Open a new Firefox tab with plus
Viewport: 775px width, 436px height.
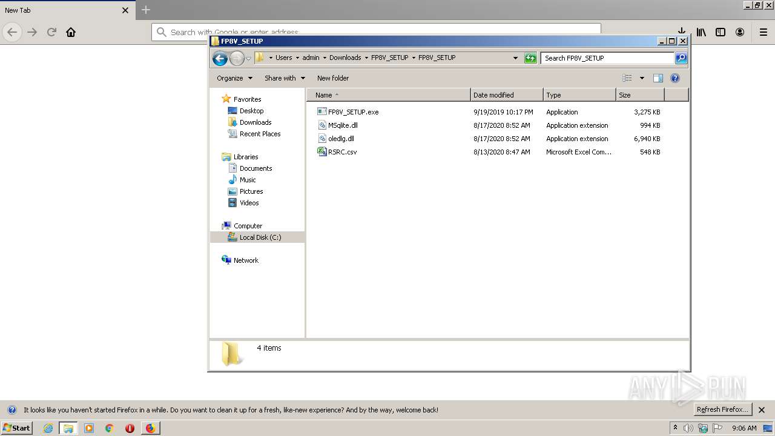146,10
